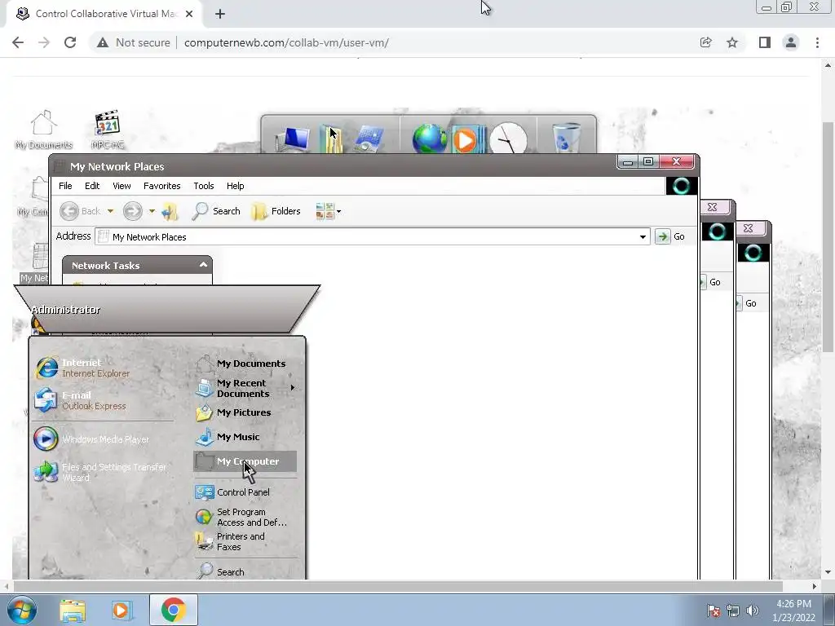Click the volume icon in system tray
Viewport: 835px width, 626px height.
pyautogui.click(x=753, y=611)
